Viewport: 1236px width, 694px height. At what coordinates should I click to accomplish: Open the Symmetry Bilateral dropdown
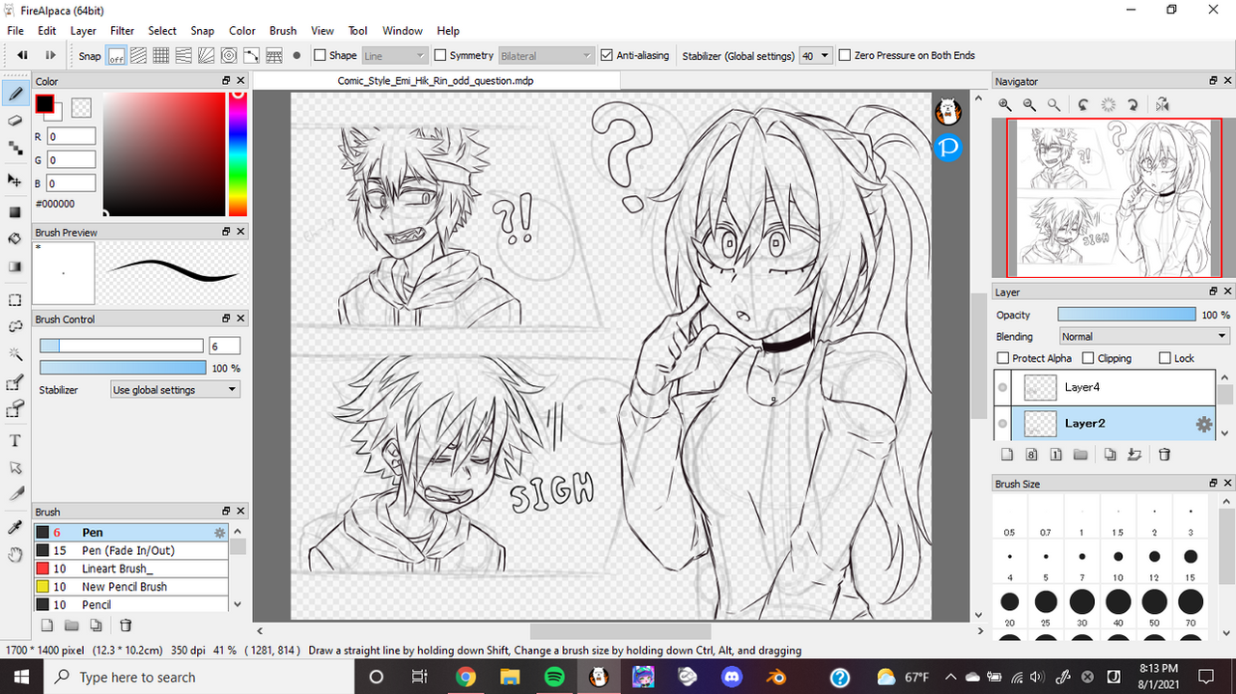click(546, 56)
